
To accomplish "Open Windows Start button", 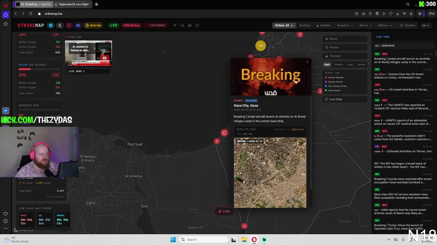I will coord(173,240).
